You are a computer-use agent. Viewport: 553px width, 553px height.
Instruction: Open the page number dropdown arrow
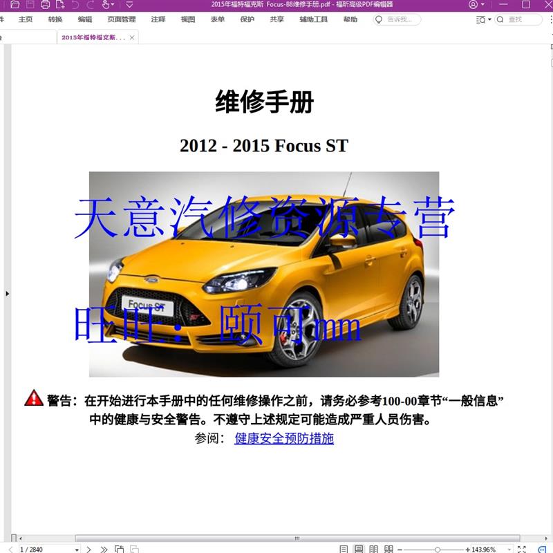(x=77, y=550)
